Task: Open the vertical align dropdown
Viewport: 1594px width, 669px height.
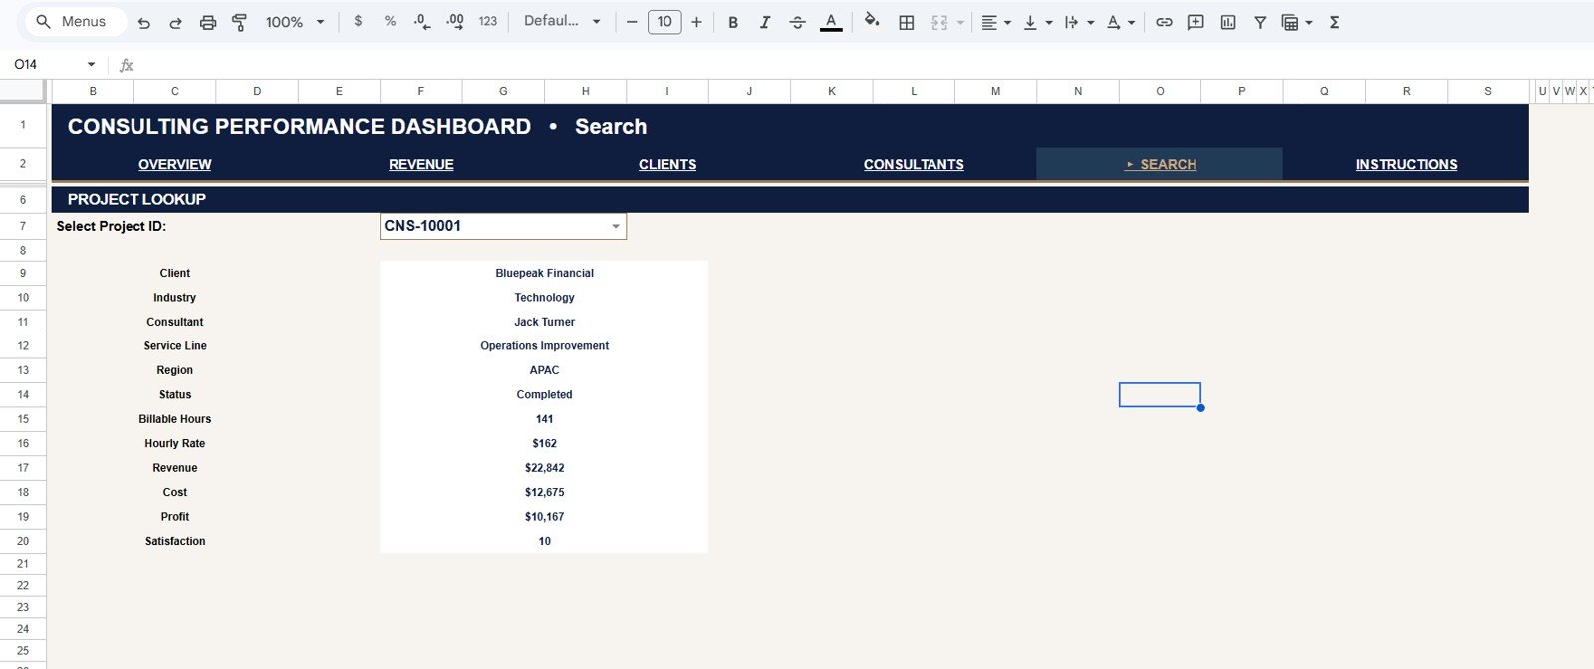Action: click(x=1037, y=22)
